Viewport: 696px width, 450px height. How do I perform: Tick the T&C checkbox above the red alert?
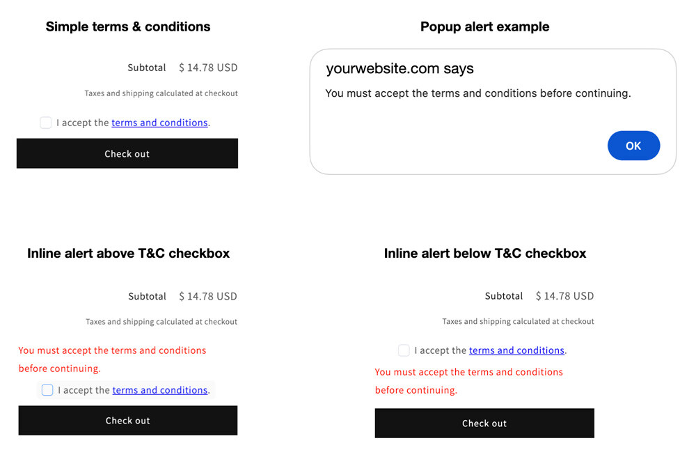[x=404, y=350]
